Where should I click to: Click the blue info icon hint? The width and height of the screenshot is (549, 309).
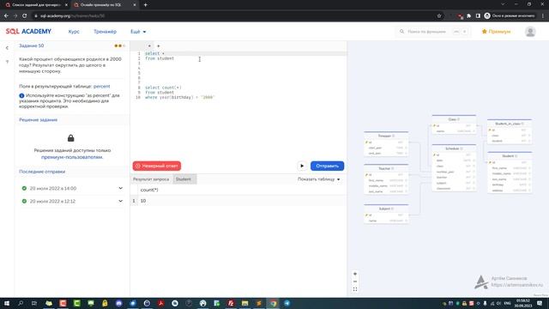click(21, 95)
